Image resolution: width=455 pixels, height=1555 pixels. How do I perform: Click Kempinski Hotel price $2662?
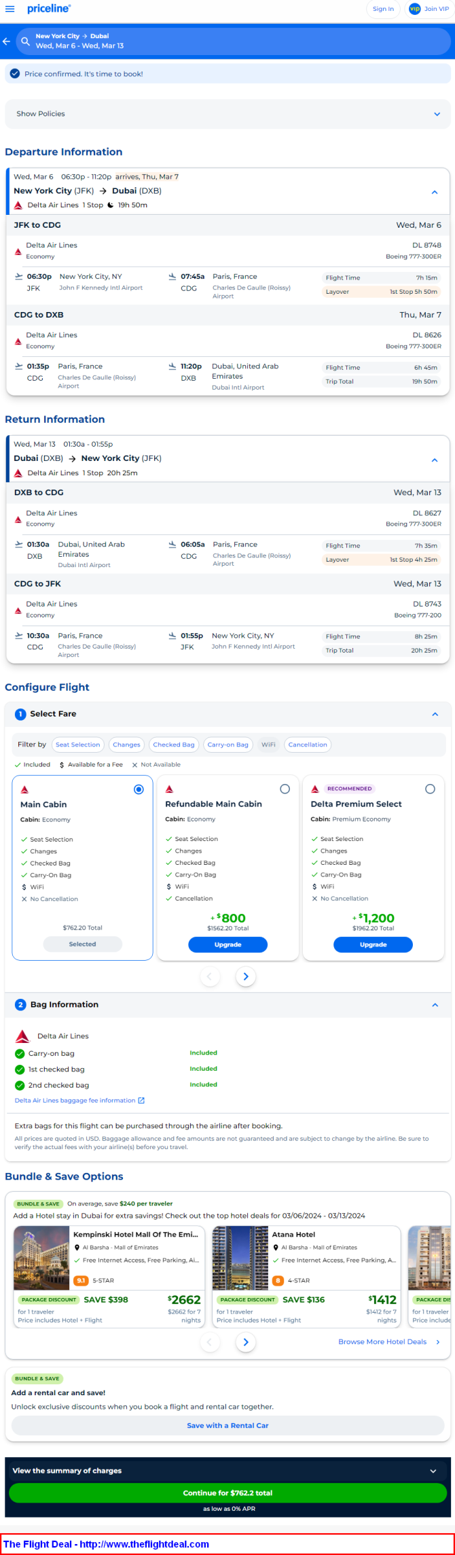point(185,1300)
